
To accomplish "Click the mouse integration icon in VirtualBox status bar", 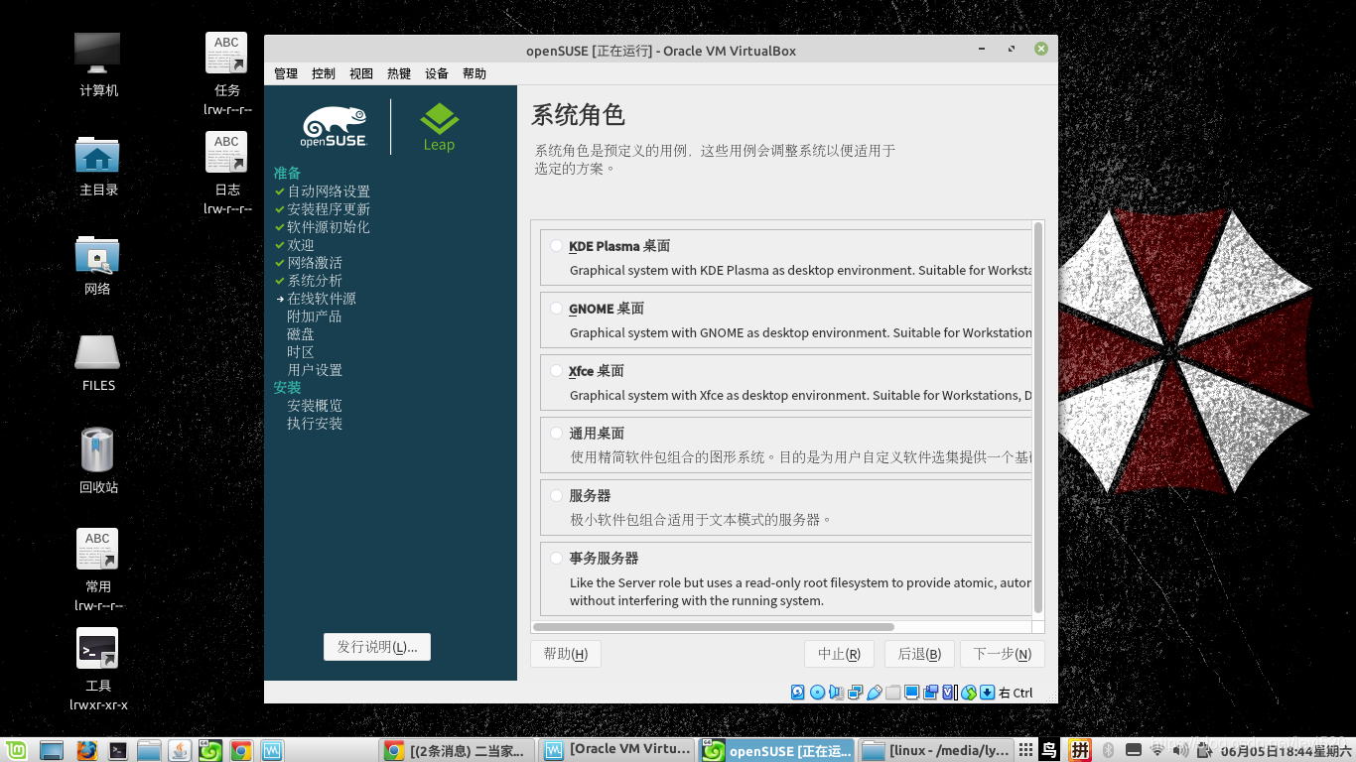I will pos(969,693).
